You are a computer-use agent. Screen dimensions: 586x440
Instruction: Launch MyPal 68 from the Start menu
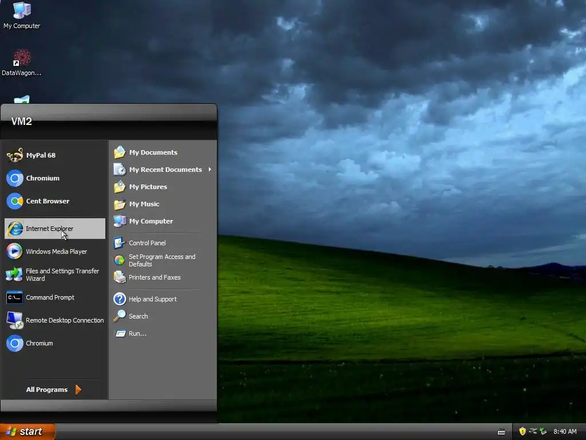[55, 155]
